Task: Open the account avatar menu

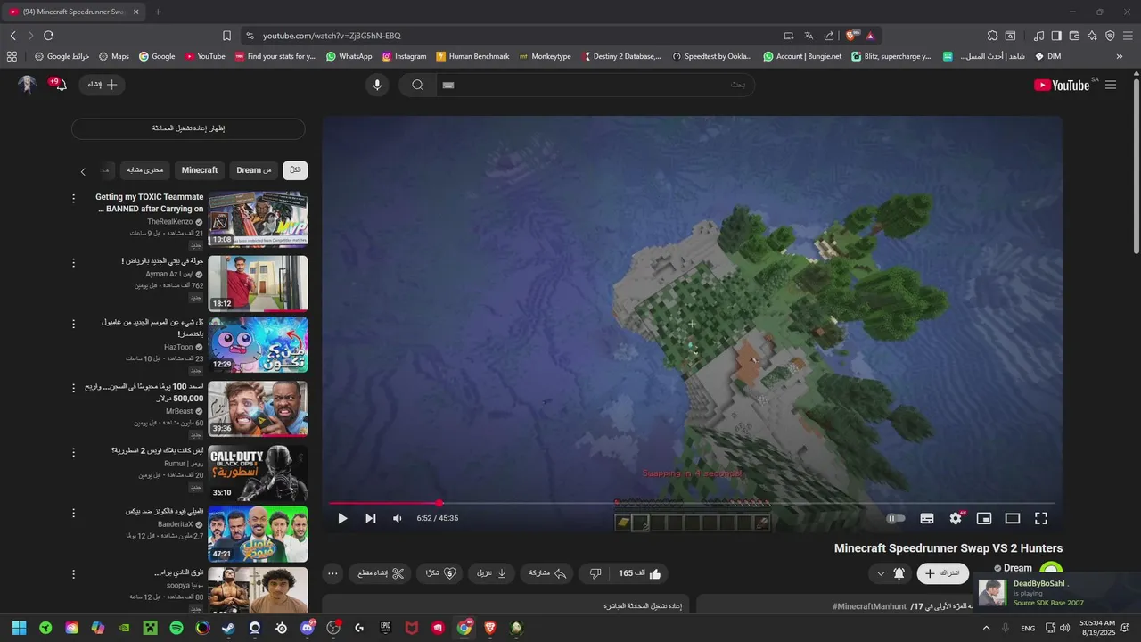Action: pyautogui.click(x=28, y=85)
